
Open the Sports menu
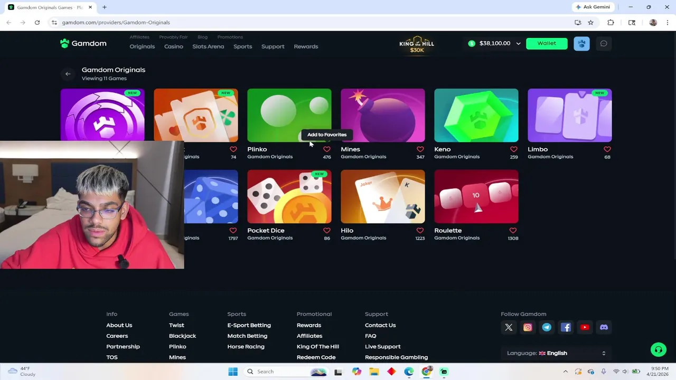point(242,46)
